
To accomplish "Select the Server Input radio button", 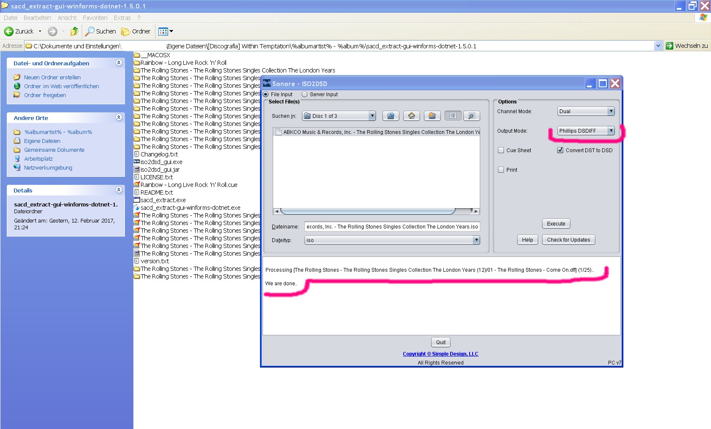I will (x=304, y=94).
